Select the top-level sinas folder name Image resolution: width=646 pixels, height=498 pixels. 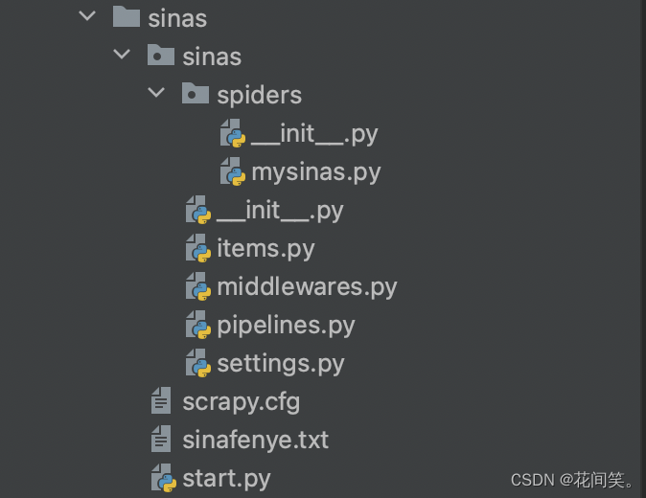tap(177, 19)
